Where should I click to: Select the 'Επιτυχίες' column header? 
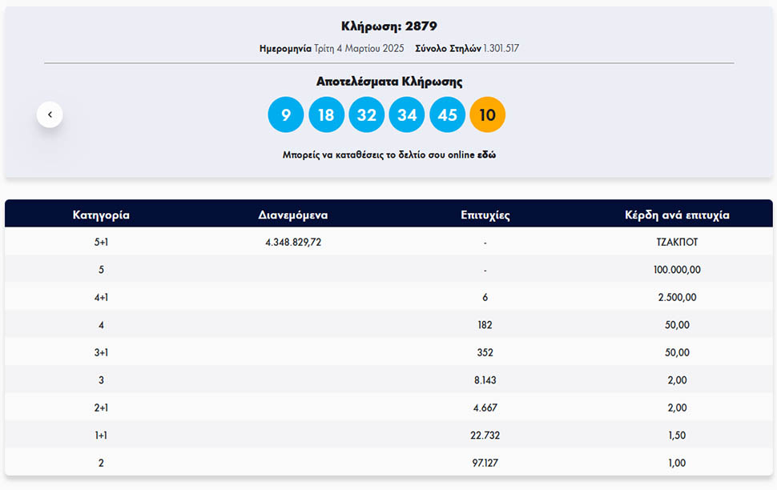point(485,215)
